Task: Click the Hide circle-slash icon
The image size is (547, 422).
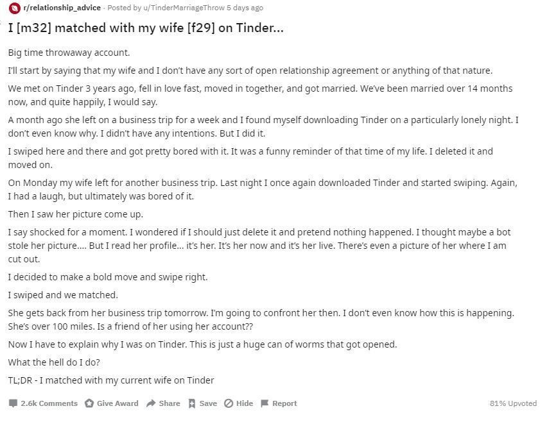Action: click(229, 403)
